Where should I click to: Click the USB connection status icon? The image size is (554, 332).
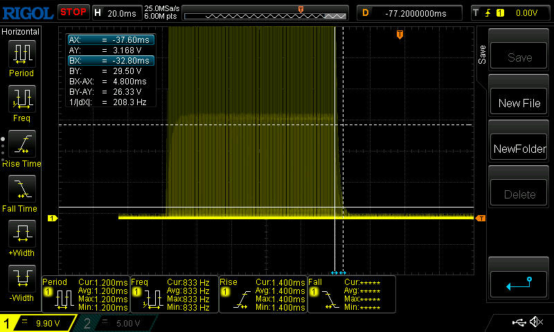(x=519, y=322)
